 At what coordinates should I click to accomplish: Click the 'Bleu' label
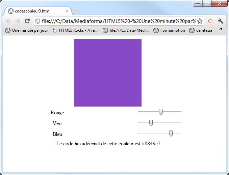pyautogui.click(x=57, y=134)
